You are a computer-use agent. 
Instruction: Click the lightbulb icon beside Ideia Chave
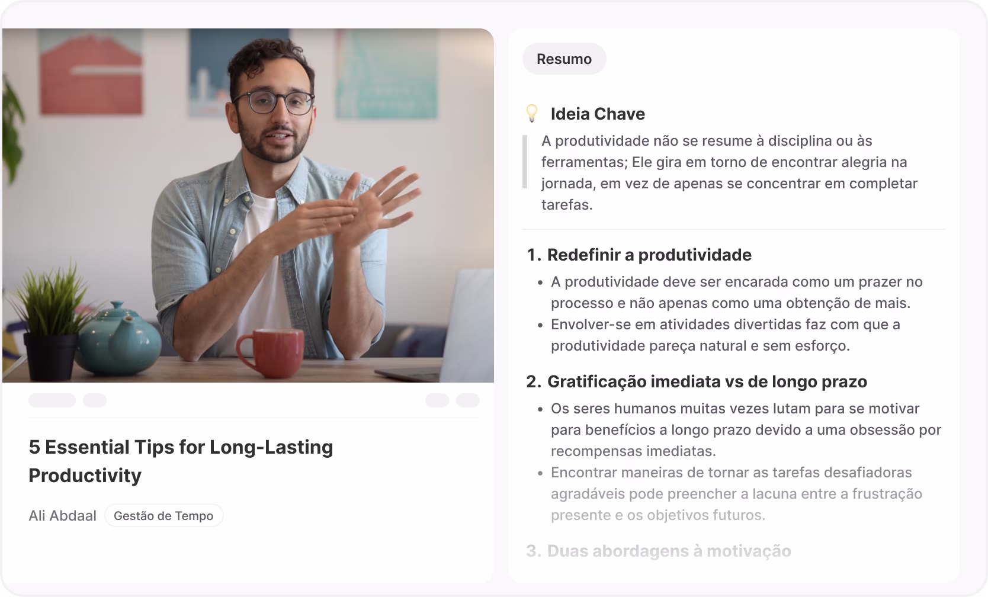coord(532,113)
